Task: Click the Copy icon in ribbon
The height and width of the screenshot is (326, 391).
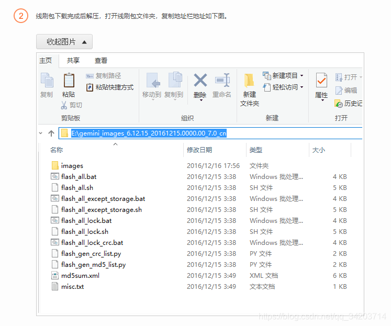Action: pyautogui.click(x=47, y=80)
